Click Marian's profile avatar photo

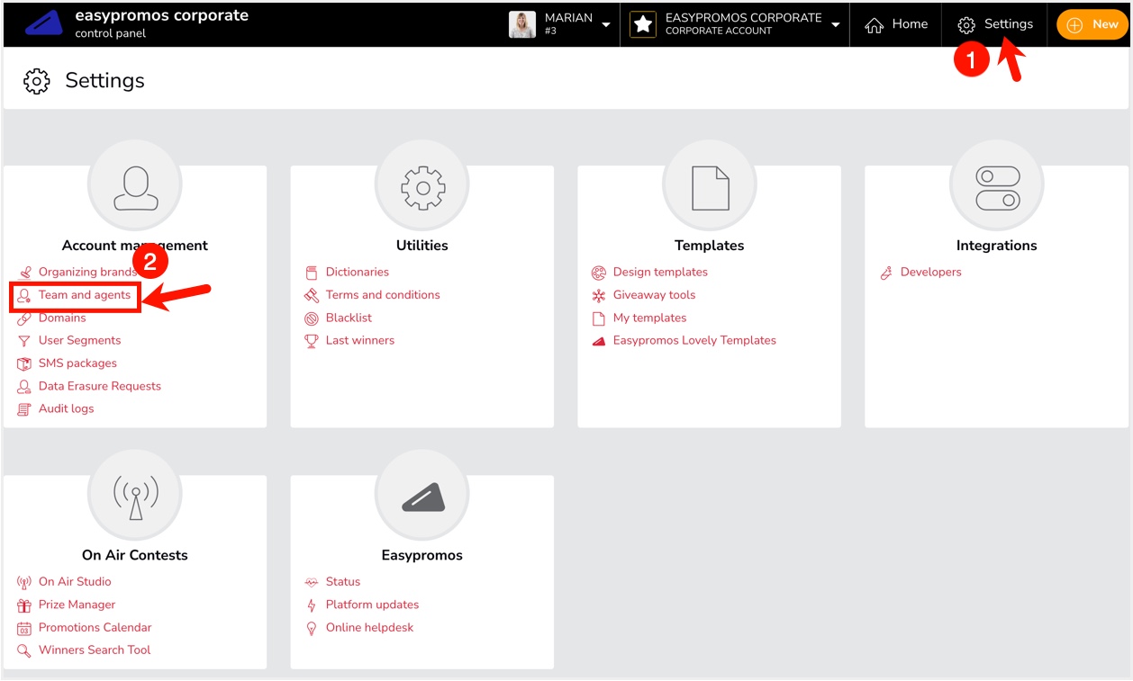(x=522, y=24)
